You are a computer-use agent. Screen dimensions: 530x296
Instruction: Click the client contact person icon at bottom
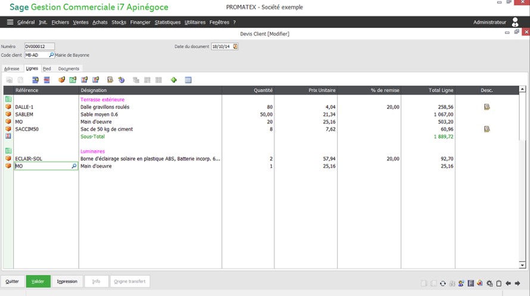(461, 283)
